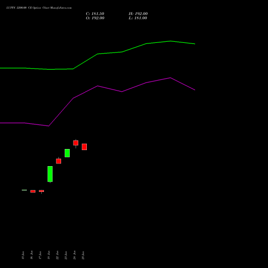268x268 pixels.
Task: Click the 25 Jun date axis label
Action: coord(83,255)
